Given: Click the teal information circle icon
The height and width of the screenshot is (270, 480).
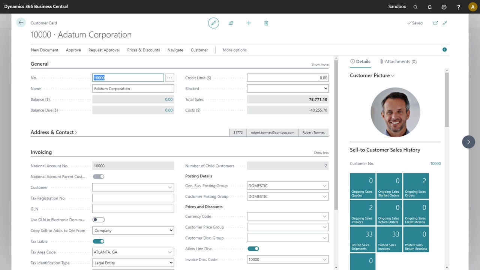Looking at the screenshot, I should tap(444, 49).
